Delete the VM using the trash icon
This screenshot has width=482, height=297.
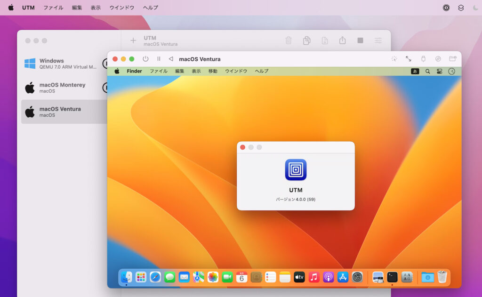click(x=289, y=41)
